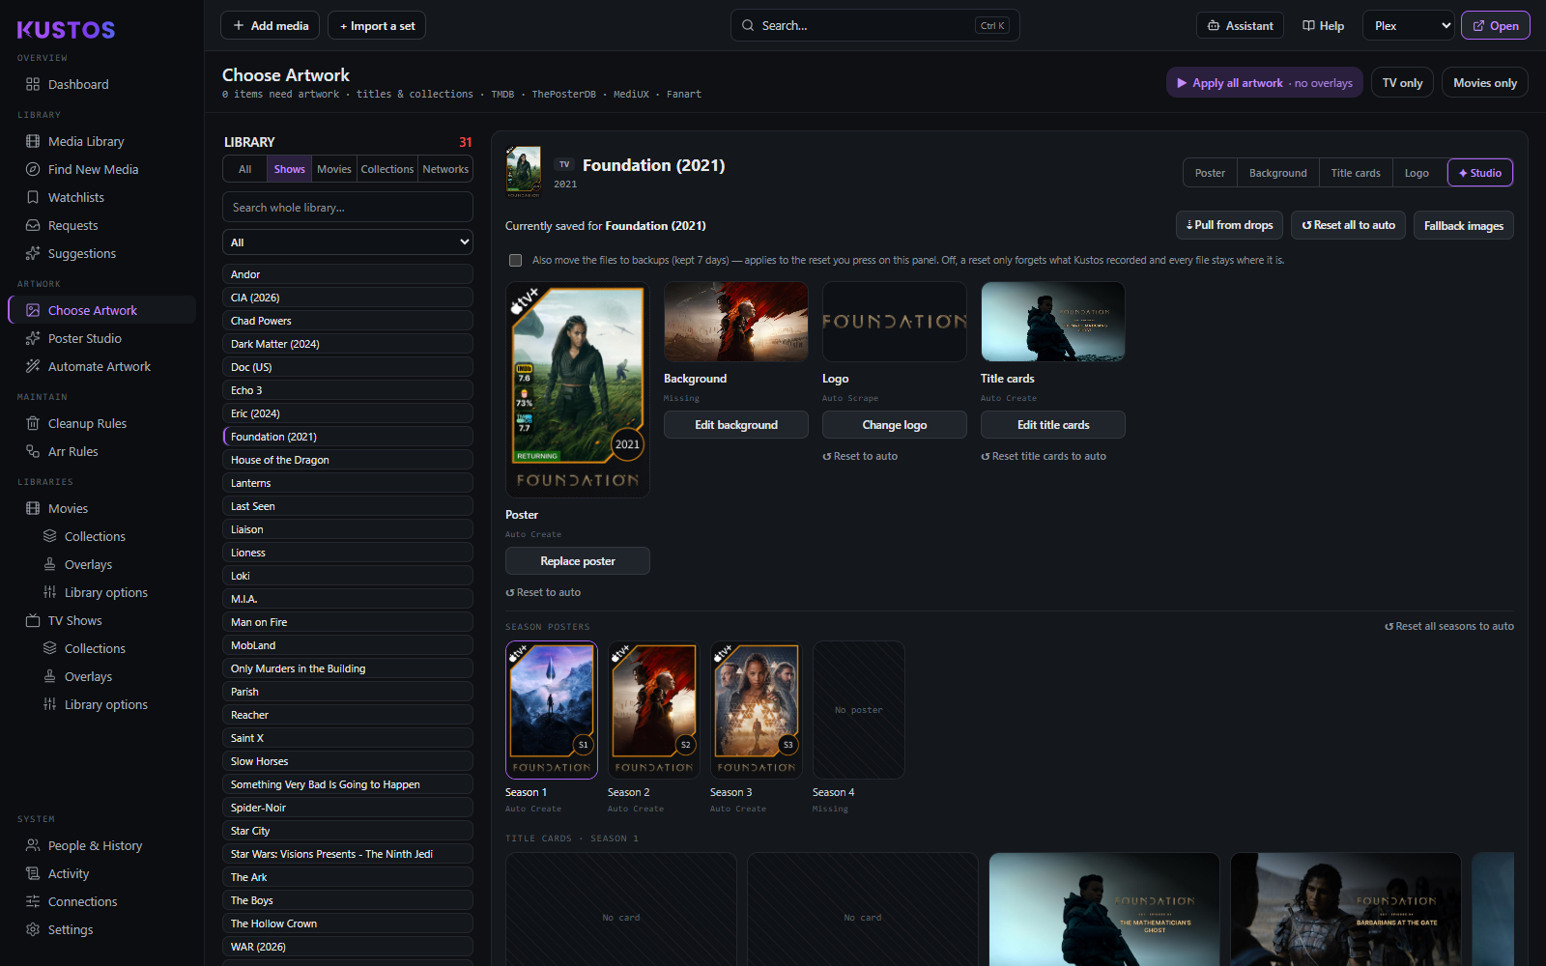Select Slow Horses in the library list
This screenshot has width=1546, height=966.
click(348, 761)
